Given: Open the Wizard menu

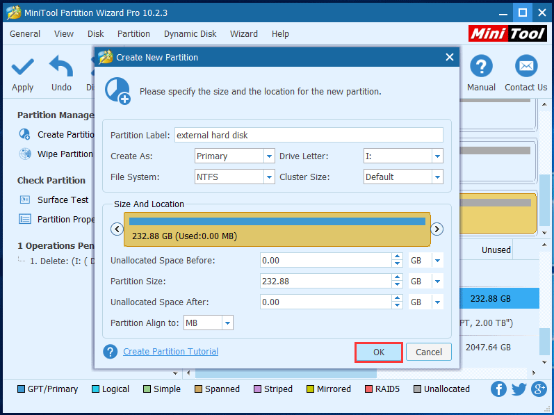Looking at the screenshot, I should pyautogui.click(x=244, y=33).
